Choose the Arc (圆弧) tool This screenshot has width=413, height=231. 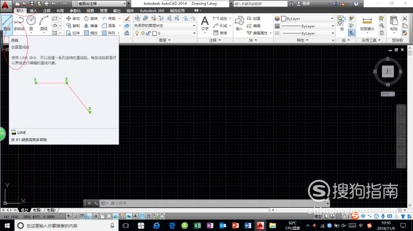tap(44, 23)
